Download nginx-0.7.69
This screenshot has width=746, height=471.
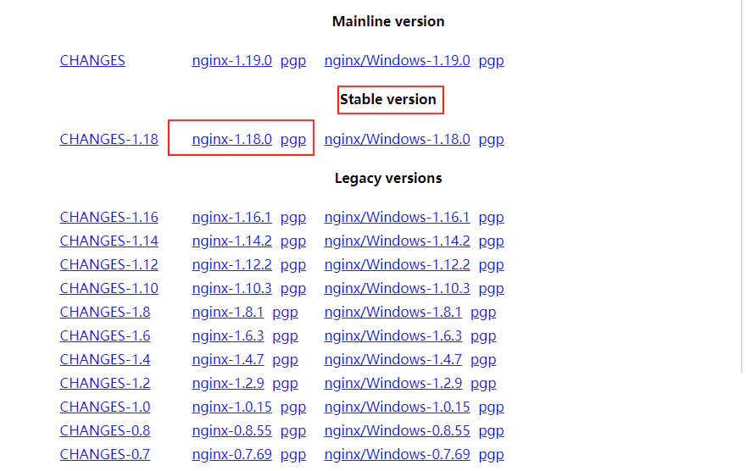point(231,455)
